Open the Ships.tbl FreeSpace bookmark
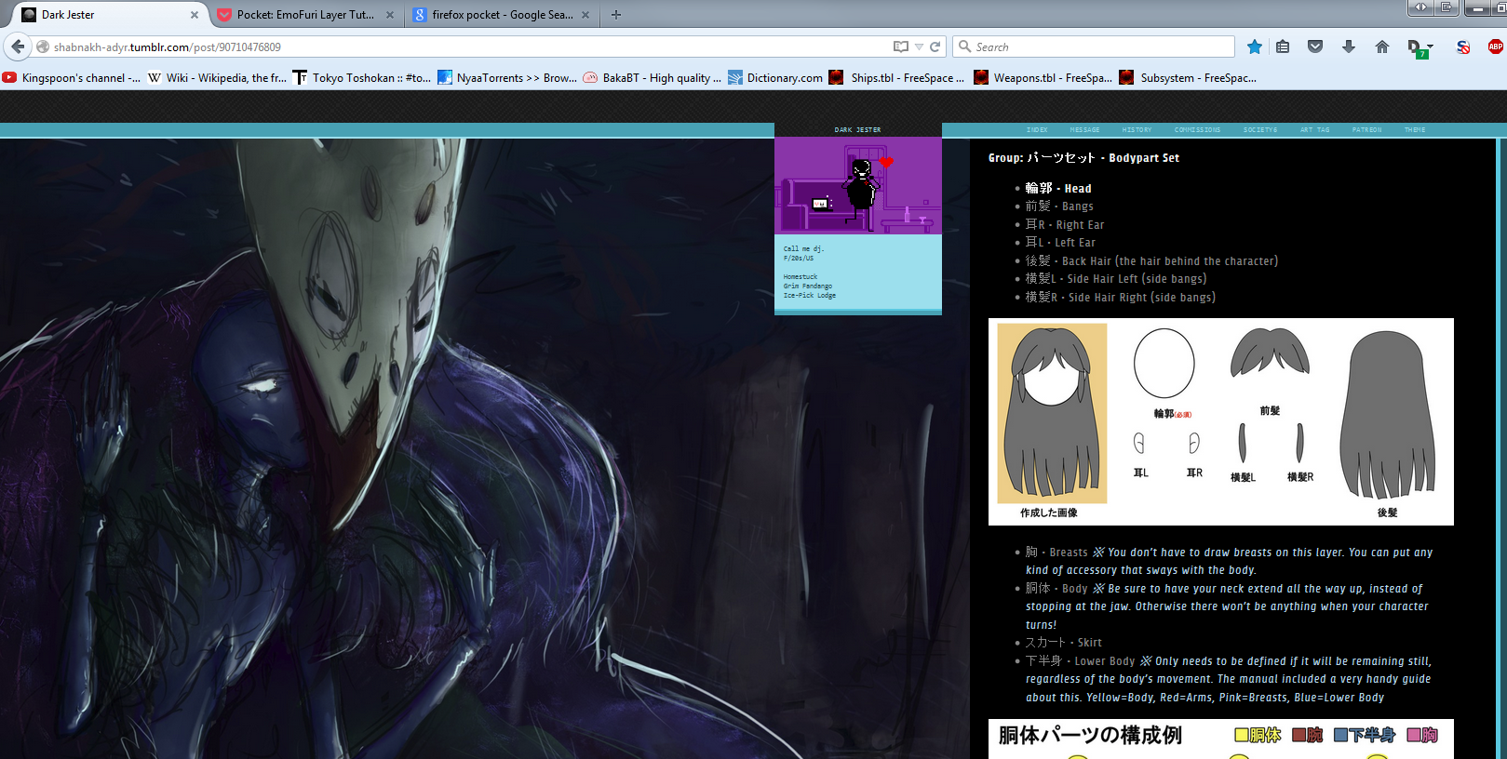 pyautogui.click(x=896, y=78)
